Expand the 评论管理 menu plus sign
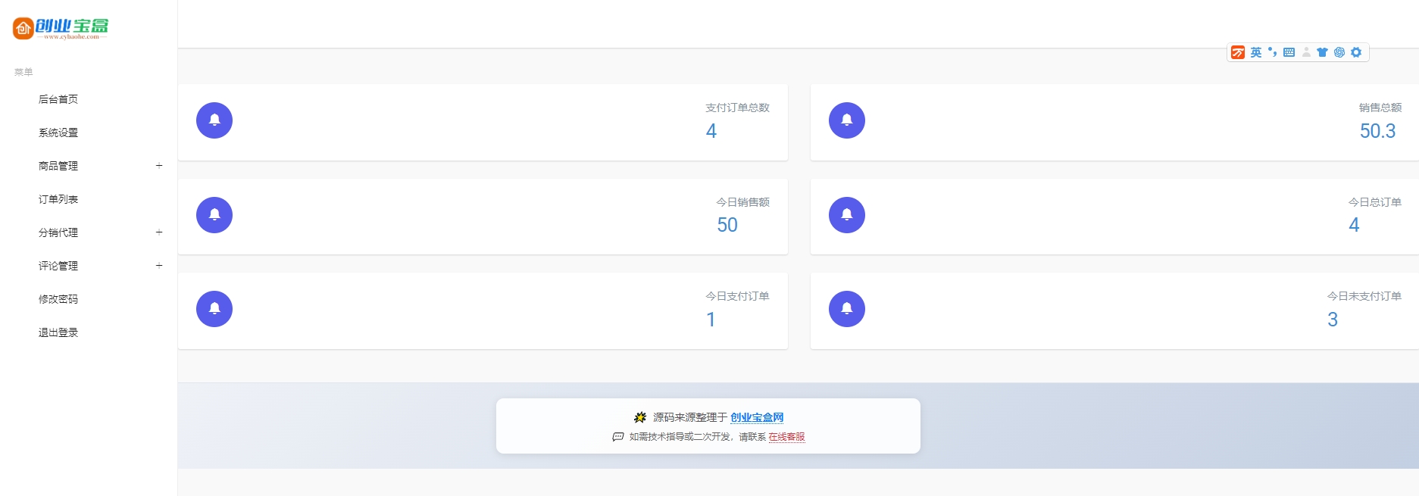 [x=159, y=266]
